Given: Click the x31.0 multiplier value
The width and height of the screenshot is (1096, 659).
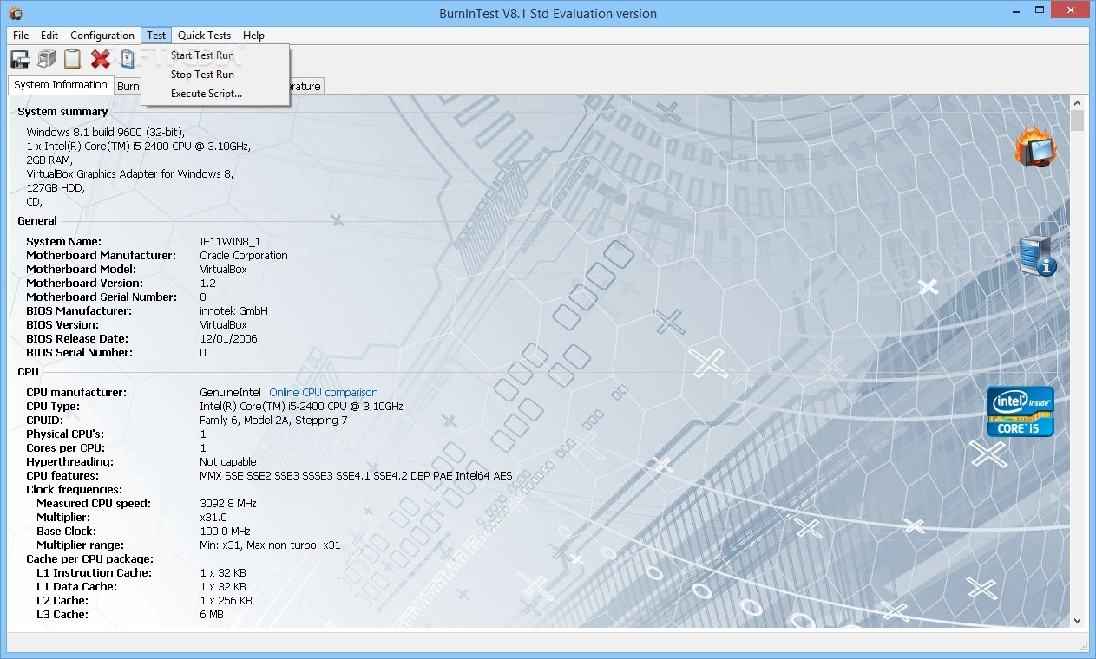Looking at the screenshot, I should coord(213,518).
